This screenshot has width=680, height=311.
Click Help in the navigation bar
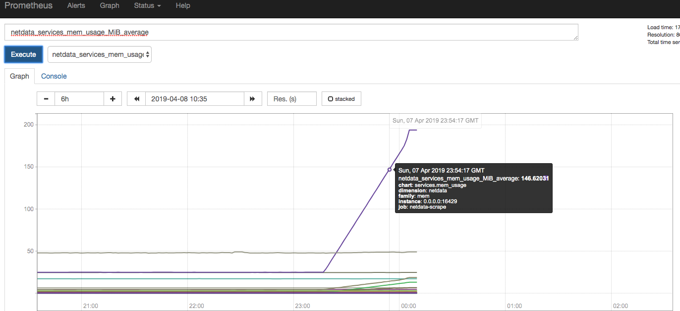pyautogui.click(x=183, y=5)
